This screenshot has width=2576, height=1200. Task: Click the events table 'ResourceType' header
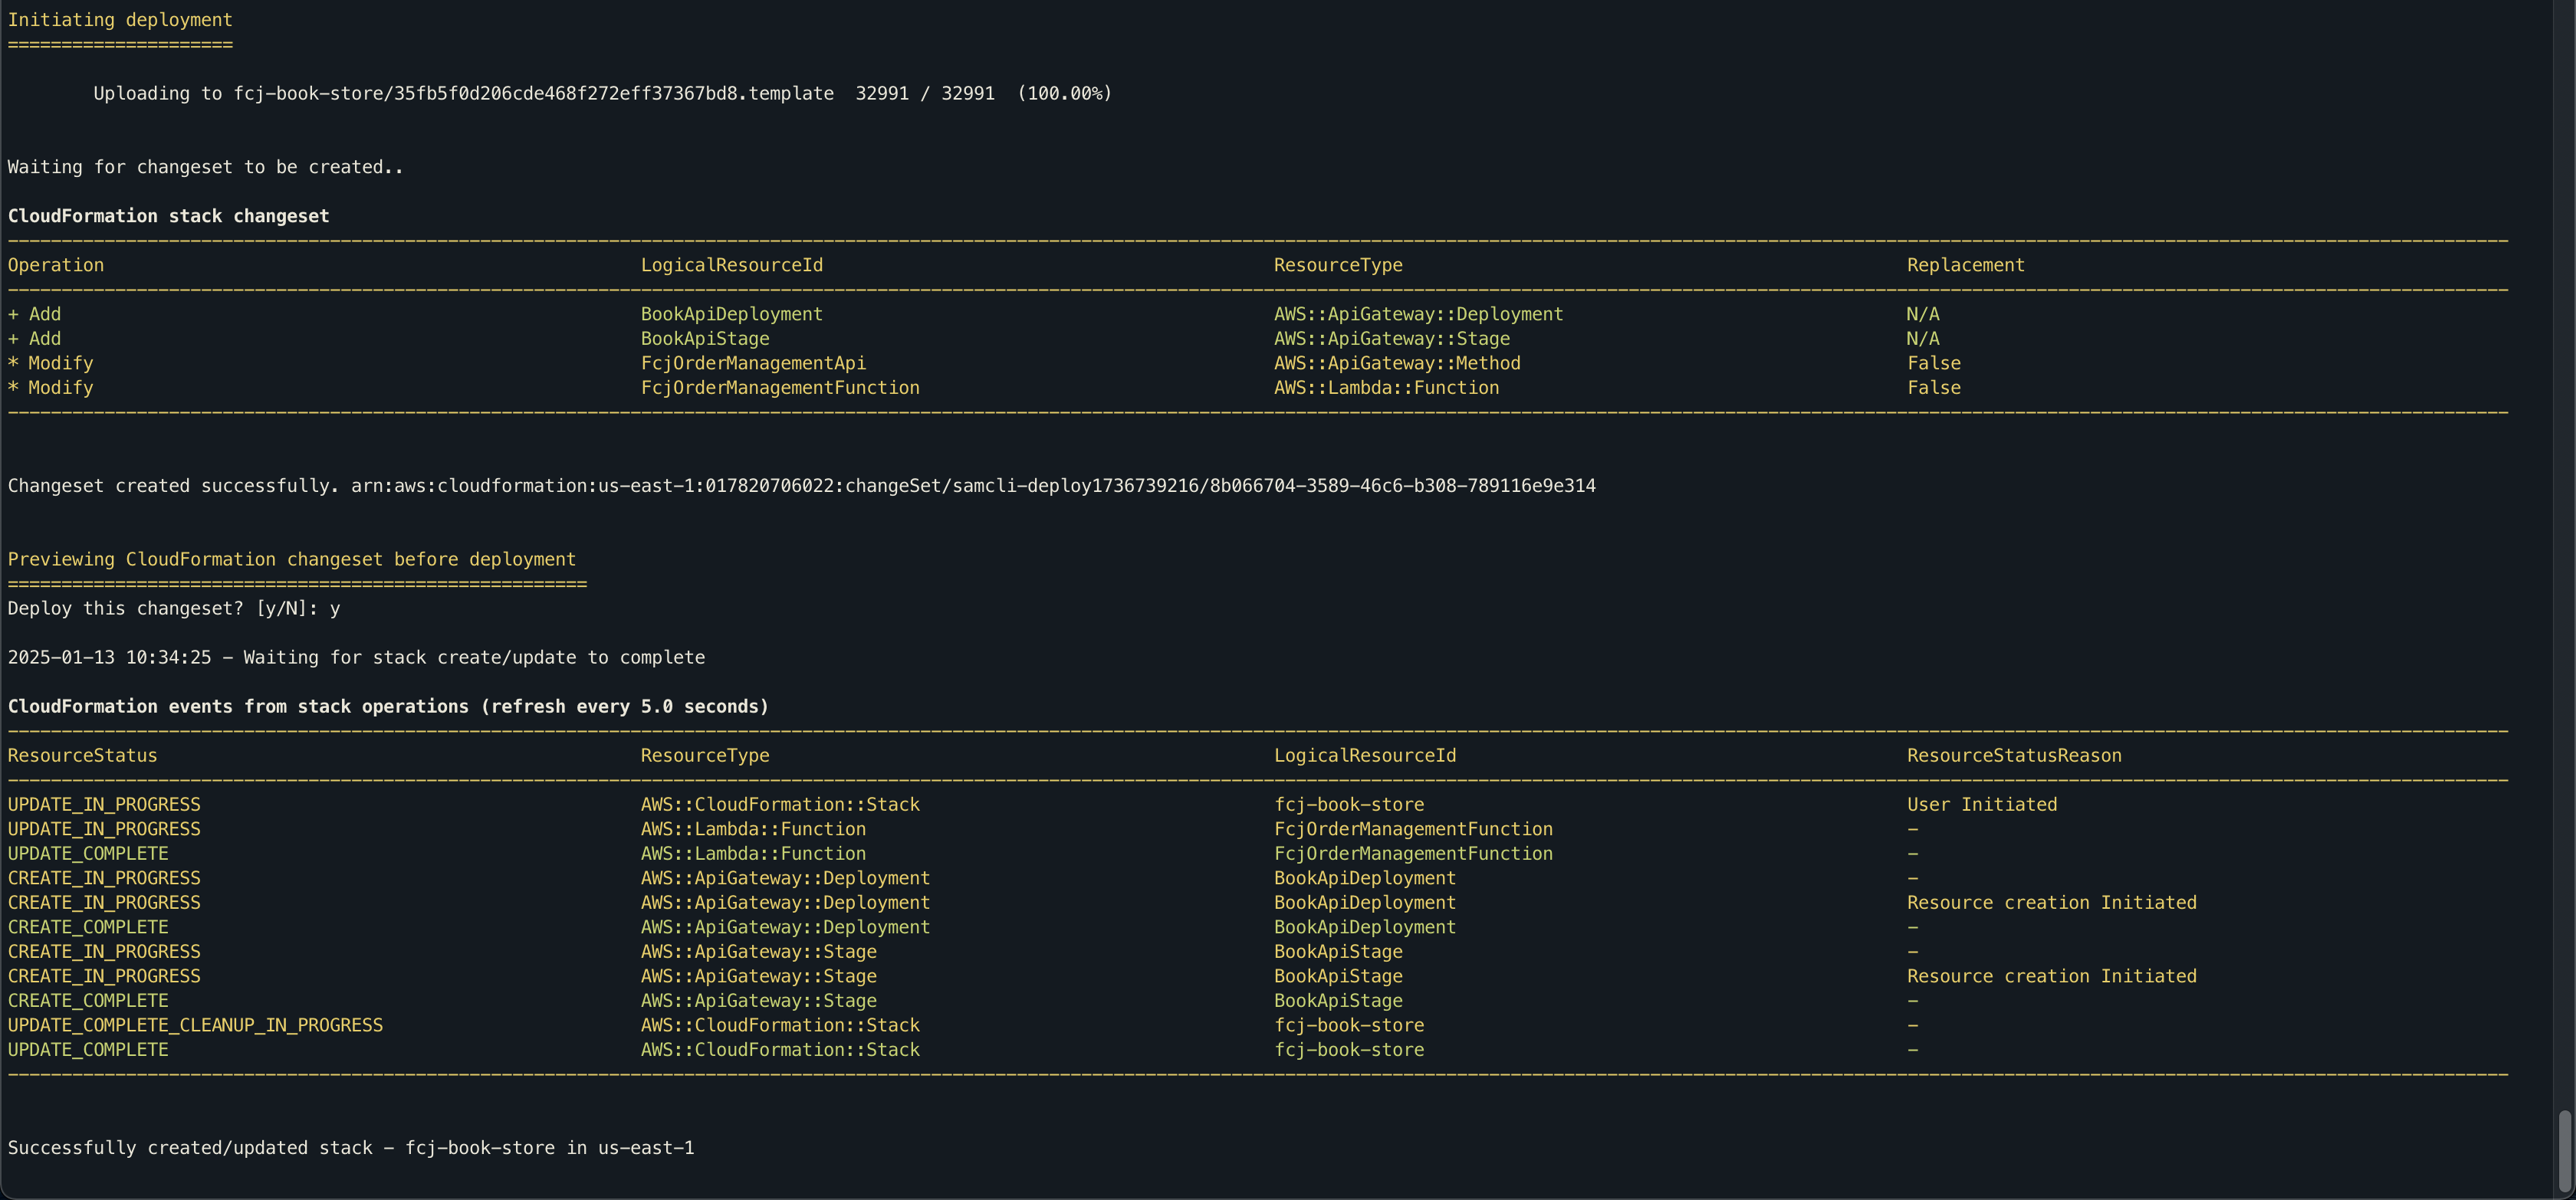(x=705, y=756)
